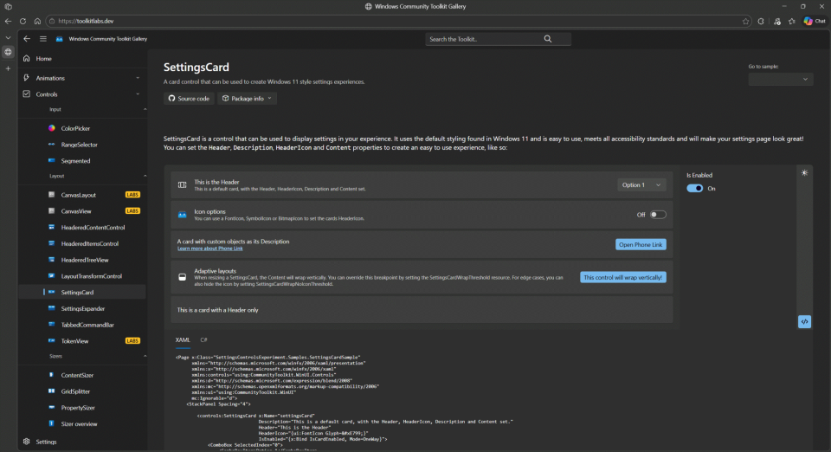Toggle code view with the blue code button

[x=804, y=321]
